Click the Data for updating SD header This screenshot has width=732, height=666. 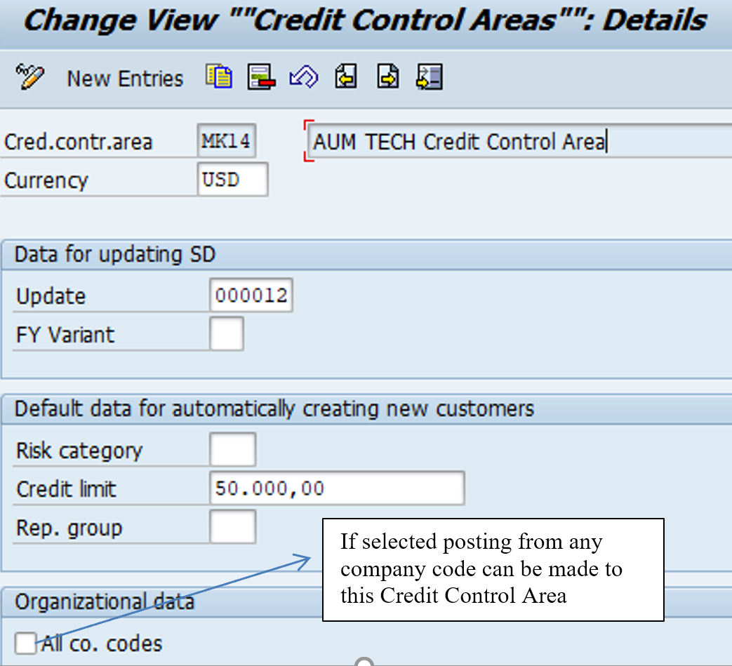[x=115, y=255]
